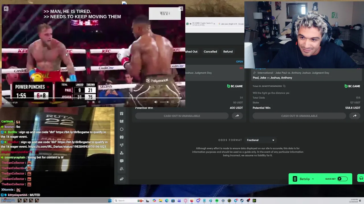Open the magnifier inspect sidebar icon
The image size is (364, 204).
[122, 169]
